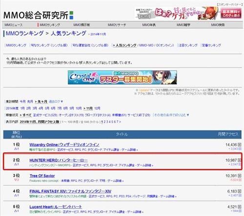Open HUNTER HERO title link

pyautogui.click(x=59, y=160)
